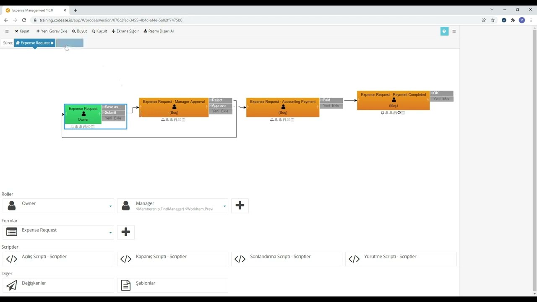Zoom out with the Küçült button
The image size is (537, 302).
(99, 31)
